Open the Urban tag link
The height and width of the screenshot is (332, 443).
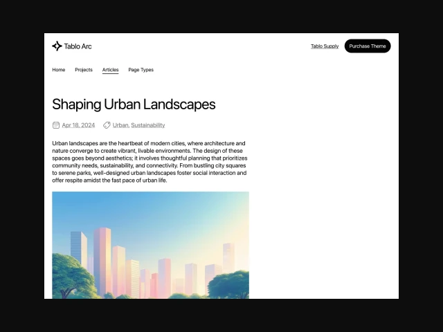120,125
